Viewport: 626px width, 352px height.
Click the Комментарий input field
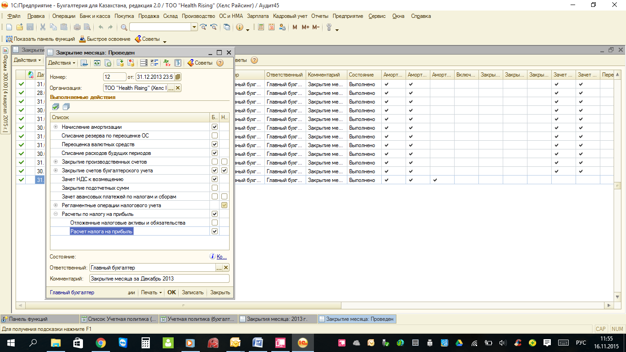tap(159, 278)
